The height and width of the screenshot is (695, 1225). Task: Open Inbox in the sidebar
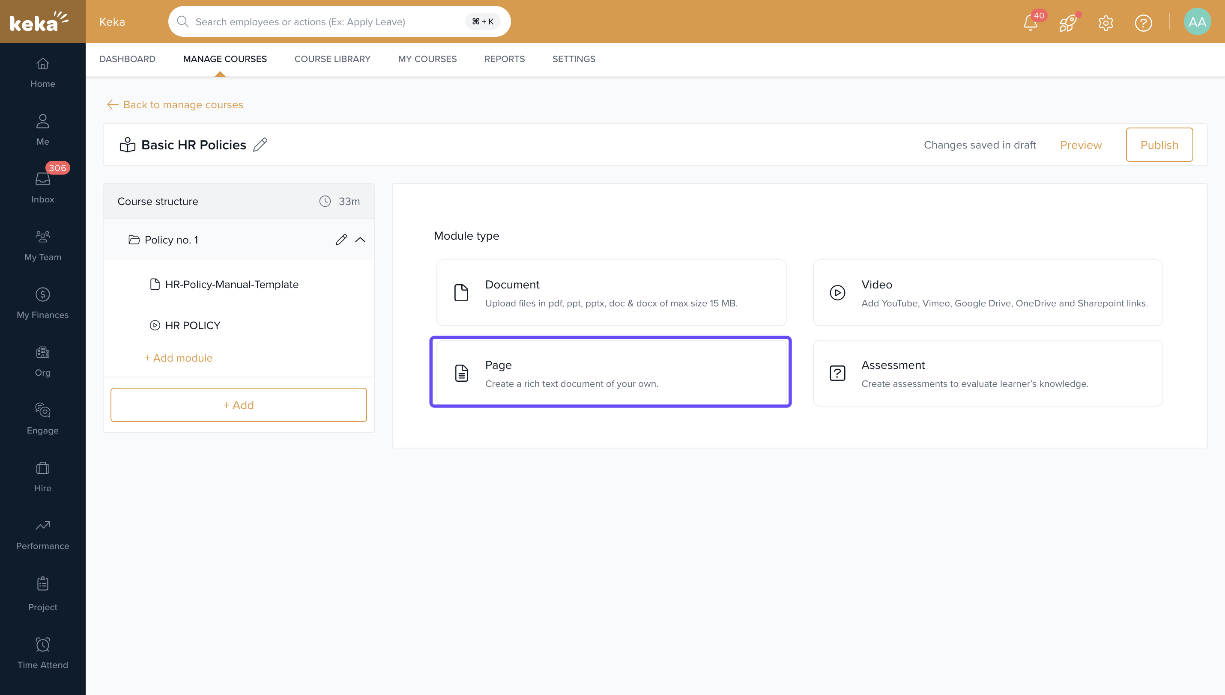point(42,187)
